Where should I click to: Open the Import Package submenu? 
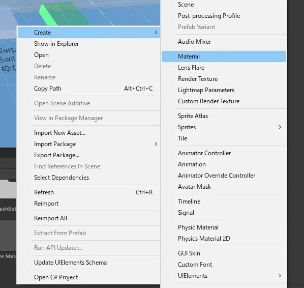[89, 144]
